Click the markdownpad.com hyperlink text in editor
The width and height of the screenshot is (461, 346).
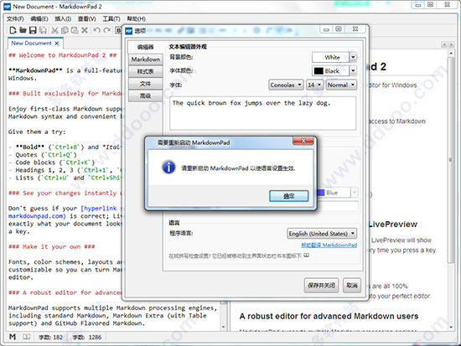click(37, 216)
